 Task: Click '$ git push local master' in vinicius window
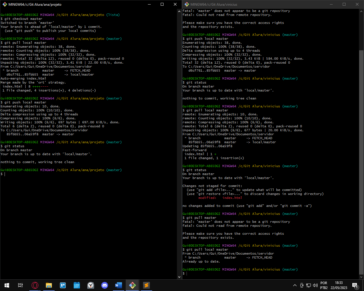coord(205,39)
